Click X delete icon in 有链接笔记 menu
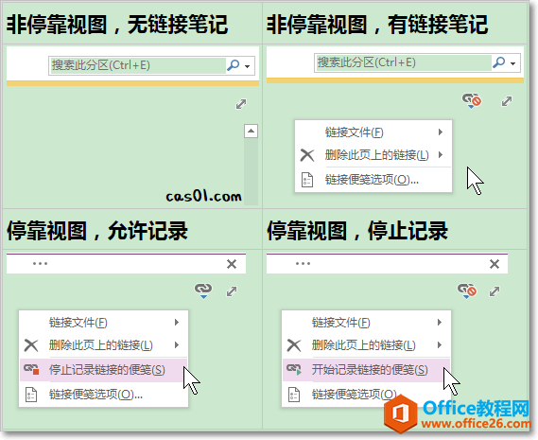The width and height of the screenshot is (538, 440). pyautogui.click(x=307, y=155)
